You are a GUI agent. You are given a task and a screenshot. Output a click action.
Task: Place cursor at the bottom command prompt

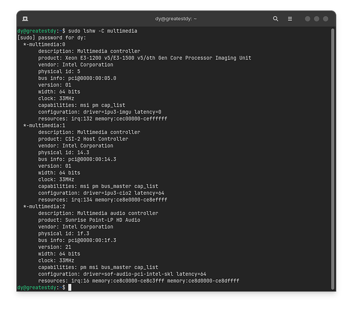click(70, 287)
